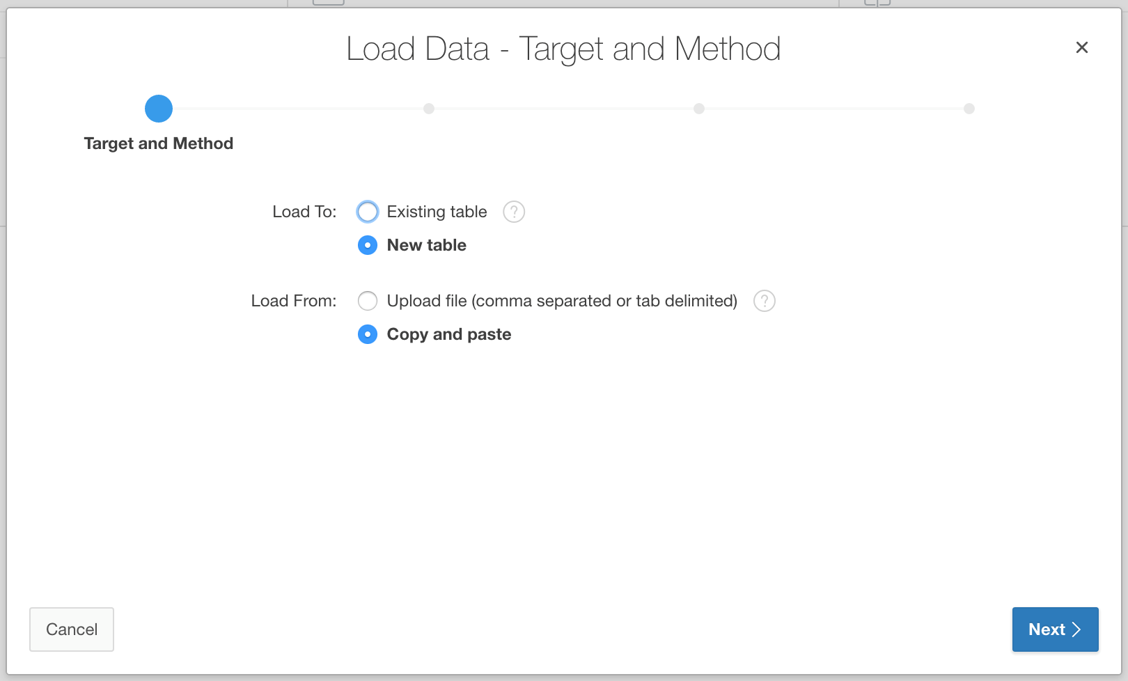Select the Existing table radio button

368,212
